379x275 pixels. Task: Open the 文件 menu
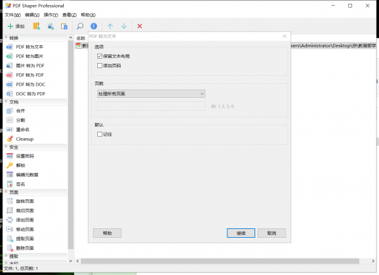(13, 15)
